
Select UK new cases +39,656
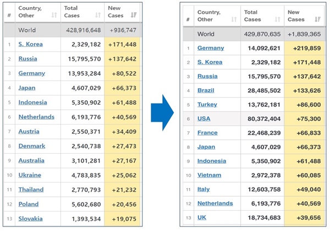click(x=309, y=218)
